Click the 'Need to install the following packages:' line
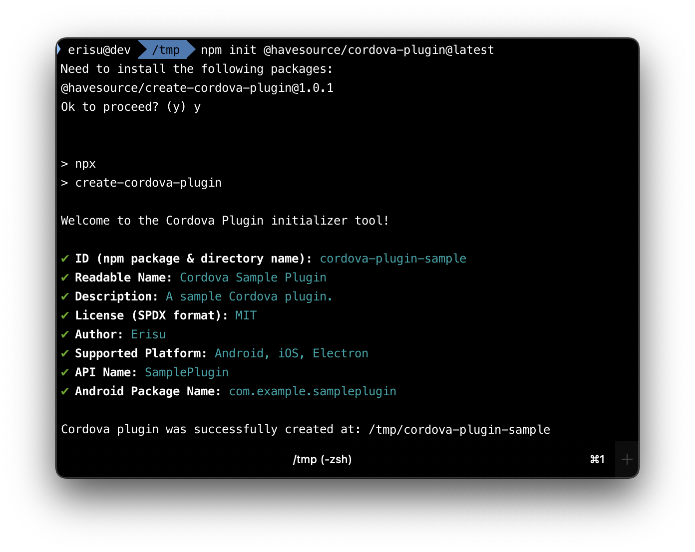 [197, 69]
